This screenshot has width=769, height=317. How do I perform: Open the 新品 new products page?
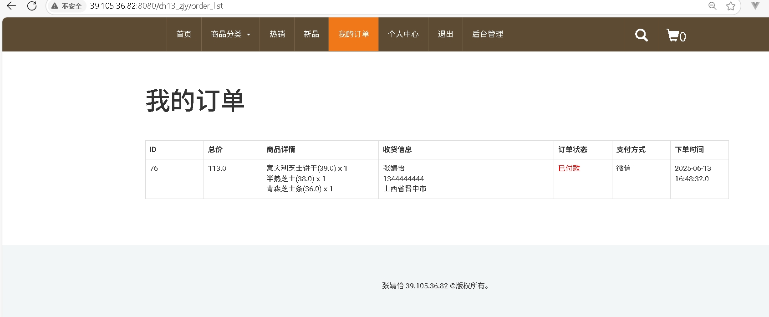point(311,34)
